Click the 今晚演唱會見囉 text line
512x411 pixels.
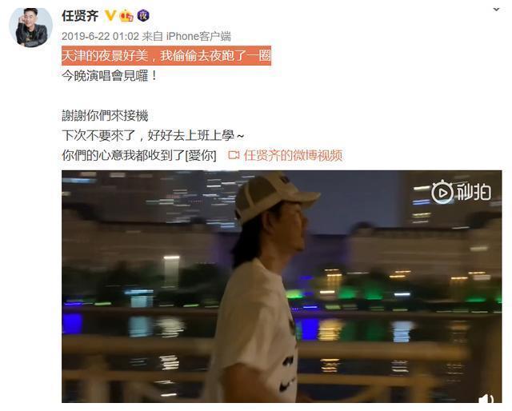pos(110,76)
